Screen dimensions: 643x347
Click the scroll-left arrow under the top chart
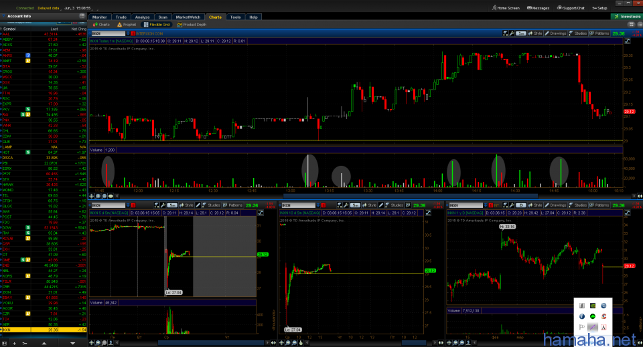pyautogui.click(x=117, y=196)
